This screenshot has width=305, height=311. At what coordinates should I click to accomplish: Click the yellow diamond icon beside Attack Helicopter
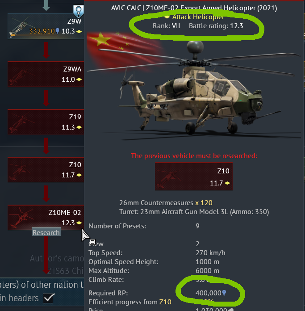pyautogui.click(x=167, y=17)
